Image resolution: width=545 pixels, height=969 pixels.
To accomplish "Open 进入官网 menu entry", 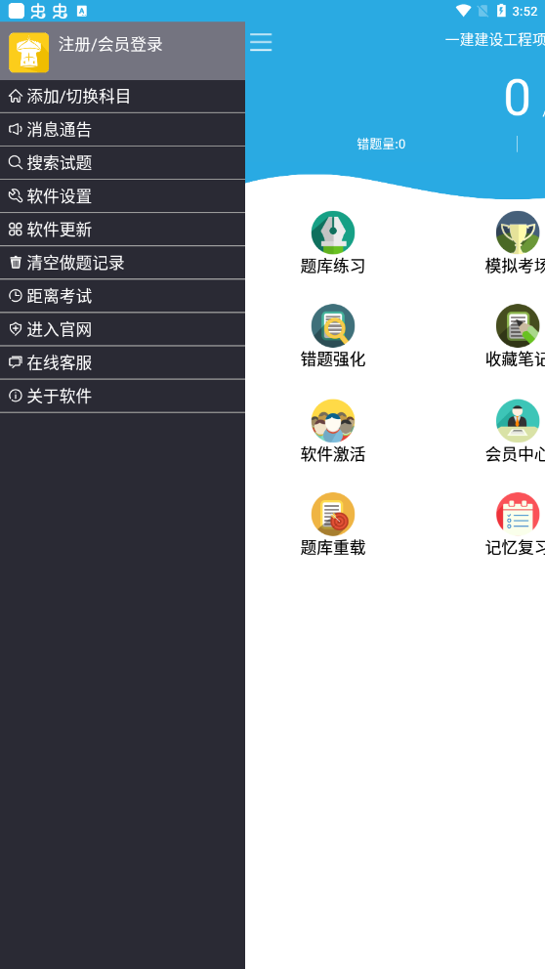I will coord(122,330).
